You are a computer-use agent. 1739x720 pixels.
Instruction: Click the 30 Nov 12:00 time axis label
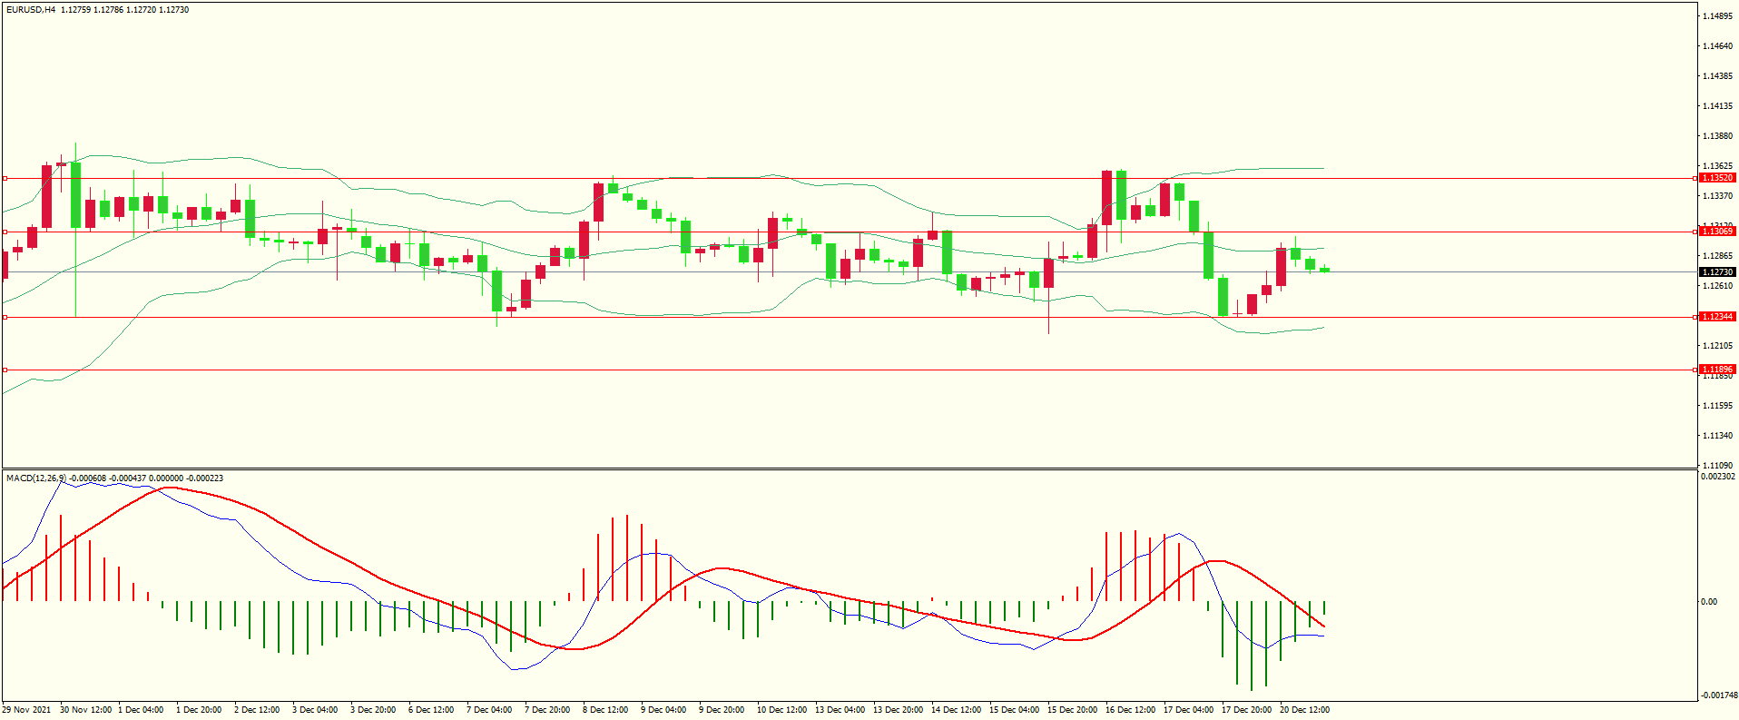tap(86, 710)
